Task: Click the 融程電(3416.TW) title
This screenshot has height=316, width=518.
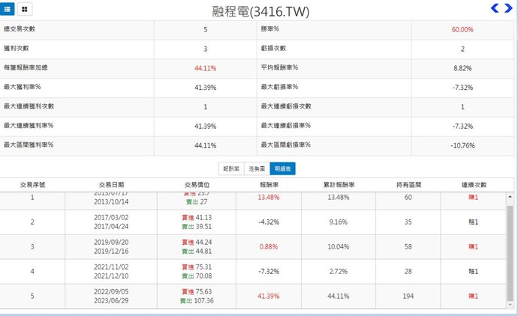Action: (x=261, y=11)
